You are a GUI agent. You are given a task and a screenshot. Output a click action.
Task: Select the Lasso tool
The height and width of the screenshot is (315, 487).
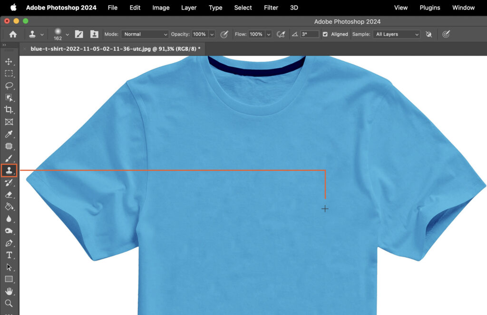10,86
